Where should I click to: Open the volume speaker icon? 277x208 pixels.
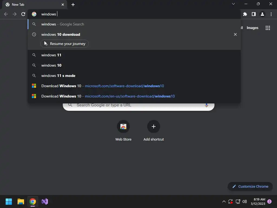click(x=245, y=201)
